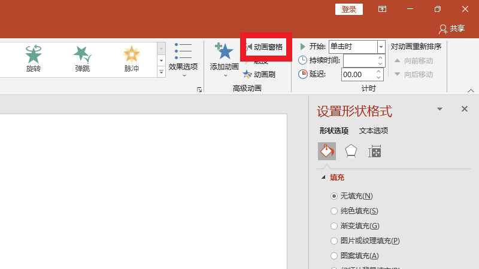Open the 开始 单击时 dropdown

(381, 47)
